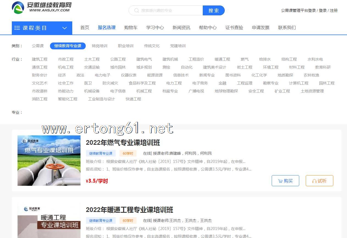Click the list icon beside 课程类目

tap(17, 28)
